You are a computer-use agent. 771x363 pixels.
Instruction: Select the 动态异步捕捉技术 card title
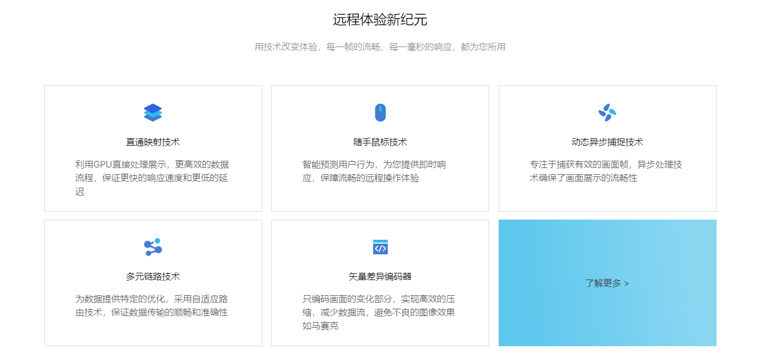pos(607,142)
